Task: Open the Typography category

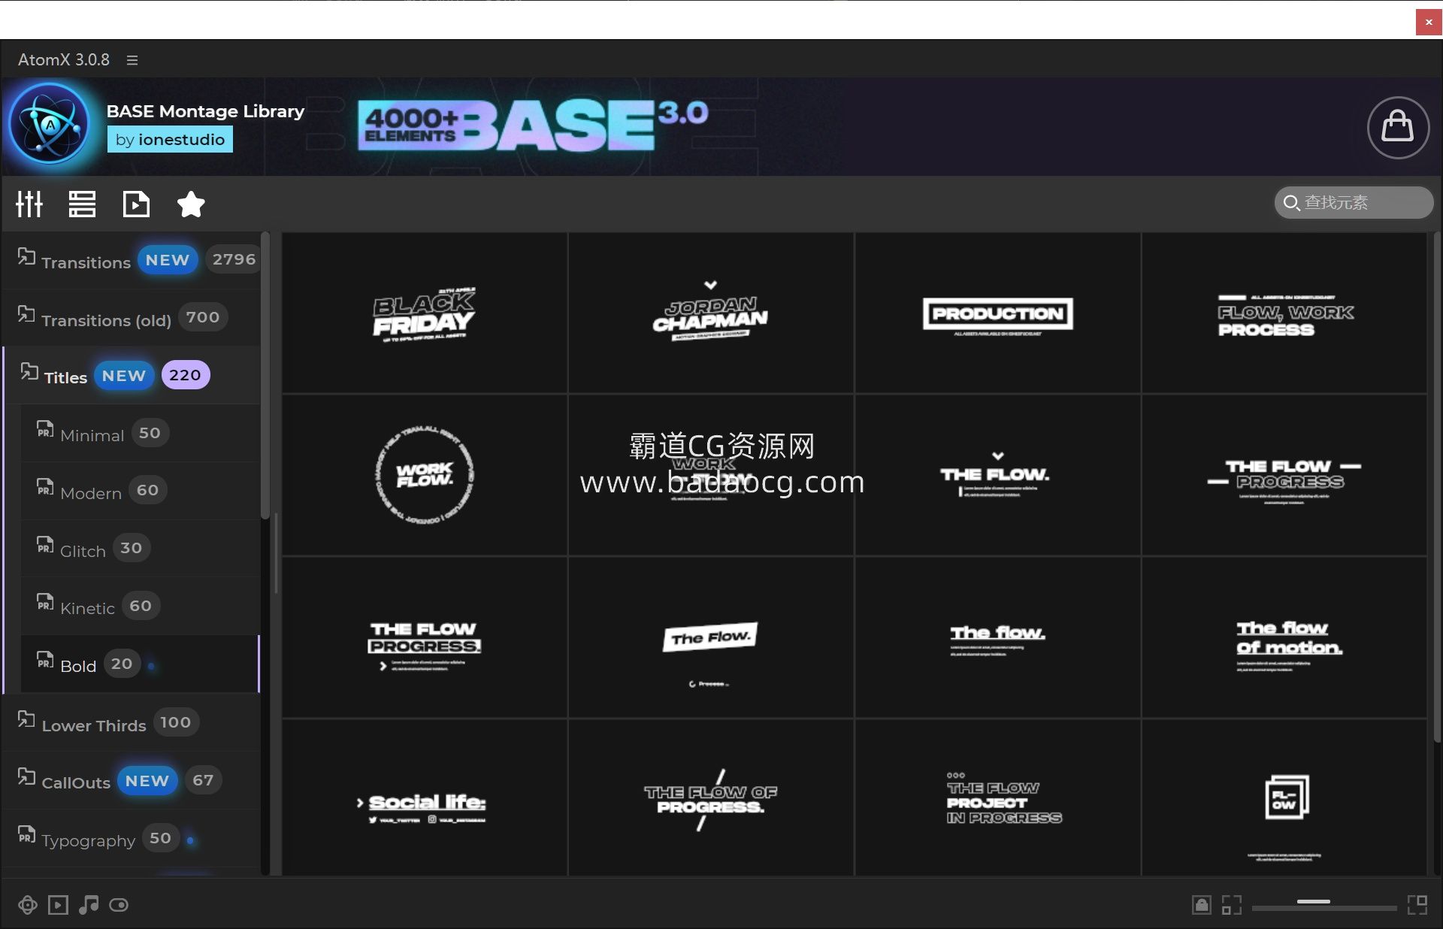Action: 132,838
